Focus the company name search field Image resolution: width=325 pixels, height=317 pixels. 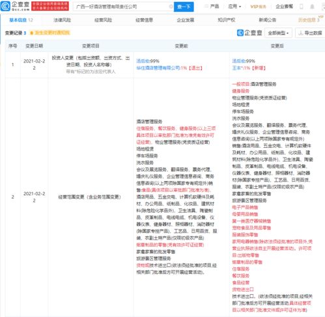(x=123, y=7)
